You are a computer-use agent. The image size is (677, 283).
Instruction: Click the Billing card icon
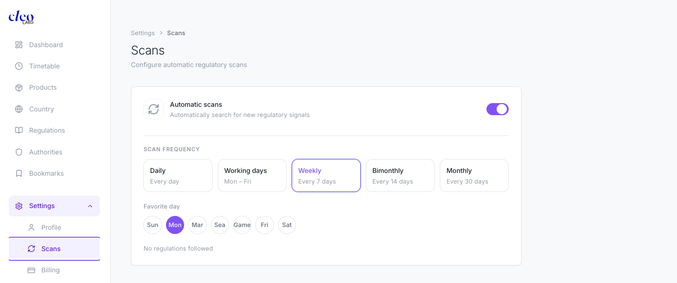31,270
